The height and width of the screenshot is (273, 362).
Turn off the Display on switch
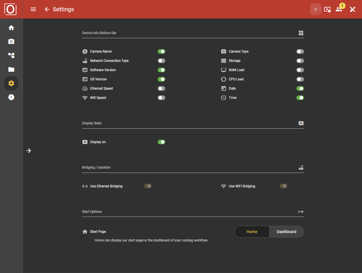coord(161,142)
